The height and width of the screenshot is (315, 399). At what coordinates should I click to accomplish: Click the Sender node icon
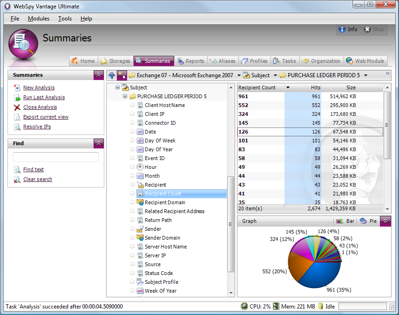140,229
